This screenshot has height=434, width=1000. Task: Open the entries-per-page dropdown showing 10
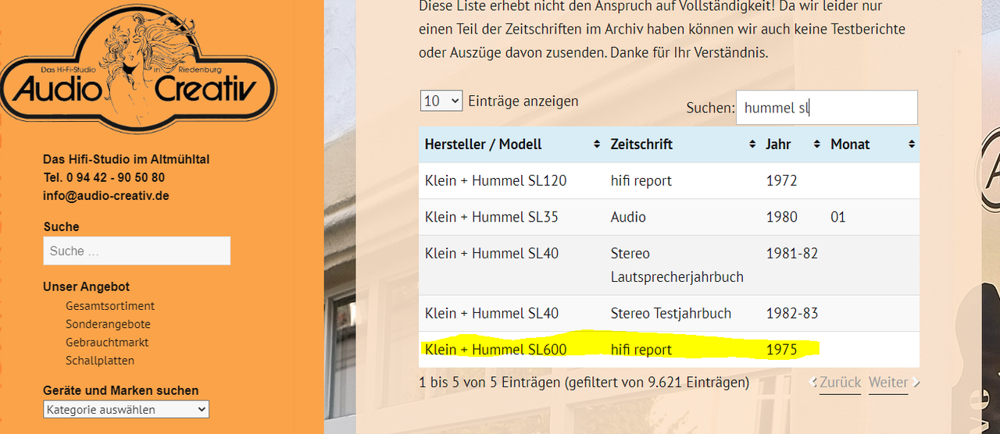[x=441, y=101]
